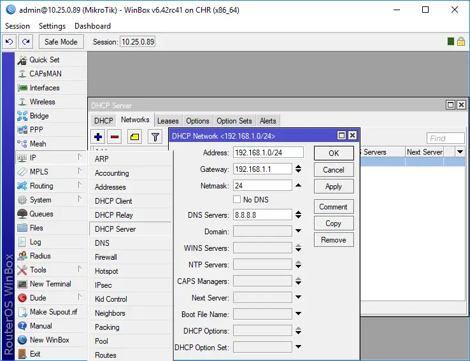470x361 pixels.
Task: Expand the Tools submenu
Action: click(80, 269)
